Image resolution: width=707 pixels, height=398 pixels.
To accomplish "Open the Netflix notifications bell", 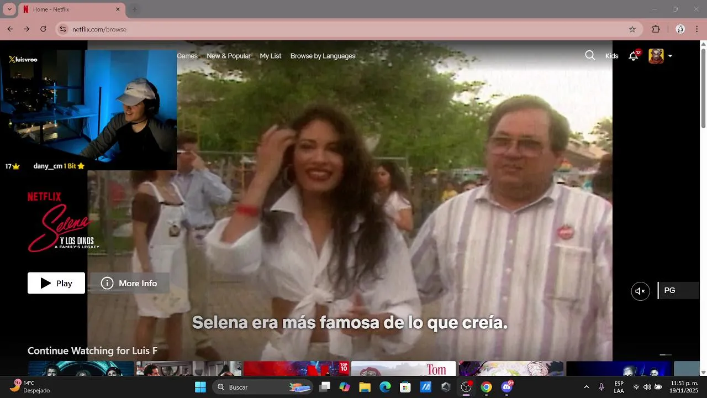I will tap(634, 56).
